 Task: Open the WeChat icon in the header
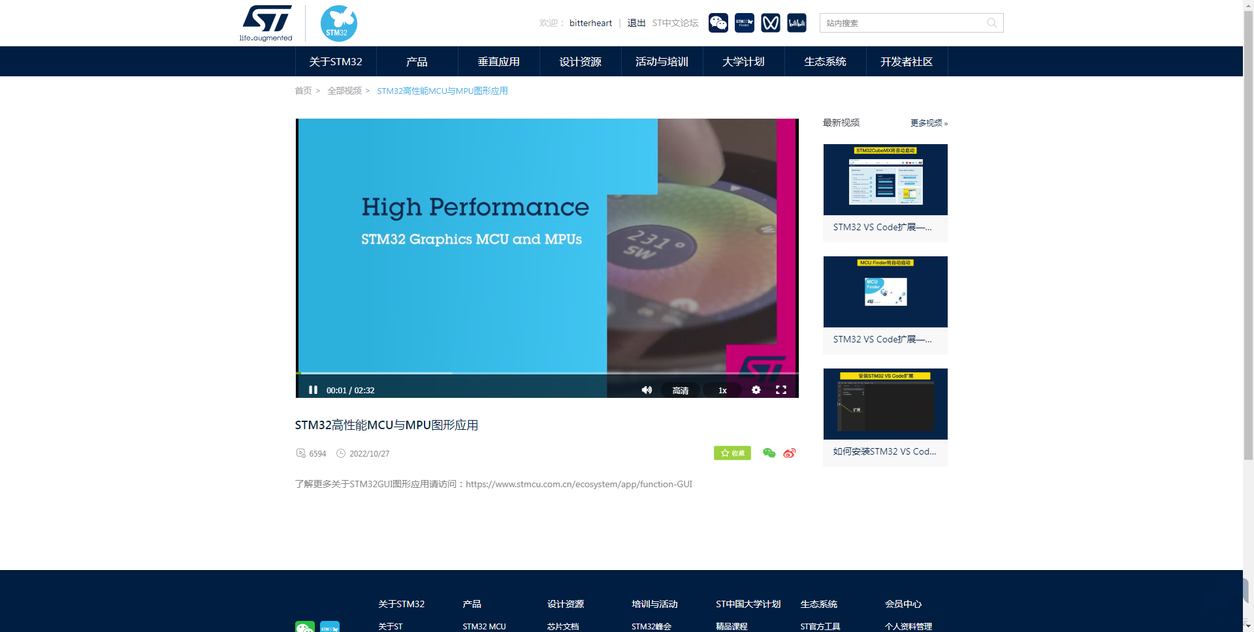(718, 23)
